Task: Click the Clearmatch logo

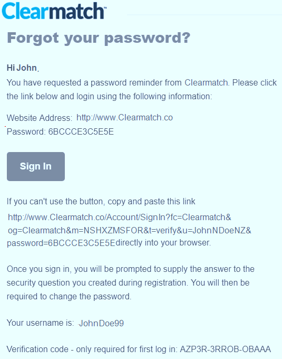Action: [54, 11]
